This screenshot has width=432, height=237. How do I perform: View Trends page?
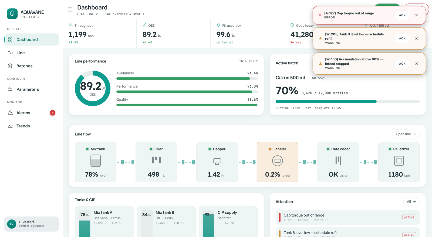31,126
